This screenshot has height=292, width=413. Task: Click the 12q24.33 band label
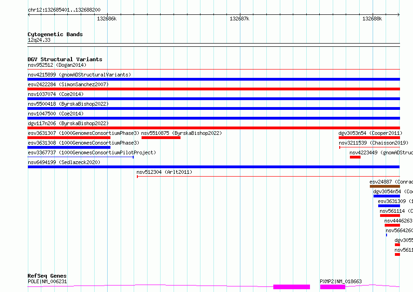(x=39, y=40)
